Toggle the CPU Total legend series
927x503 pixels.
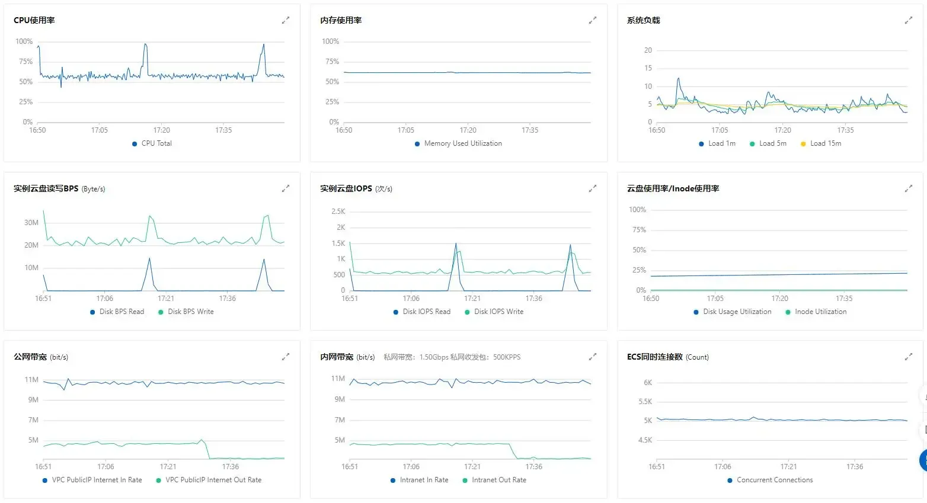152,143
